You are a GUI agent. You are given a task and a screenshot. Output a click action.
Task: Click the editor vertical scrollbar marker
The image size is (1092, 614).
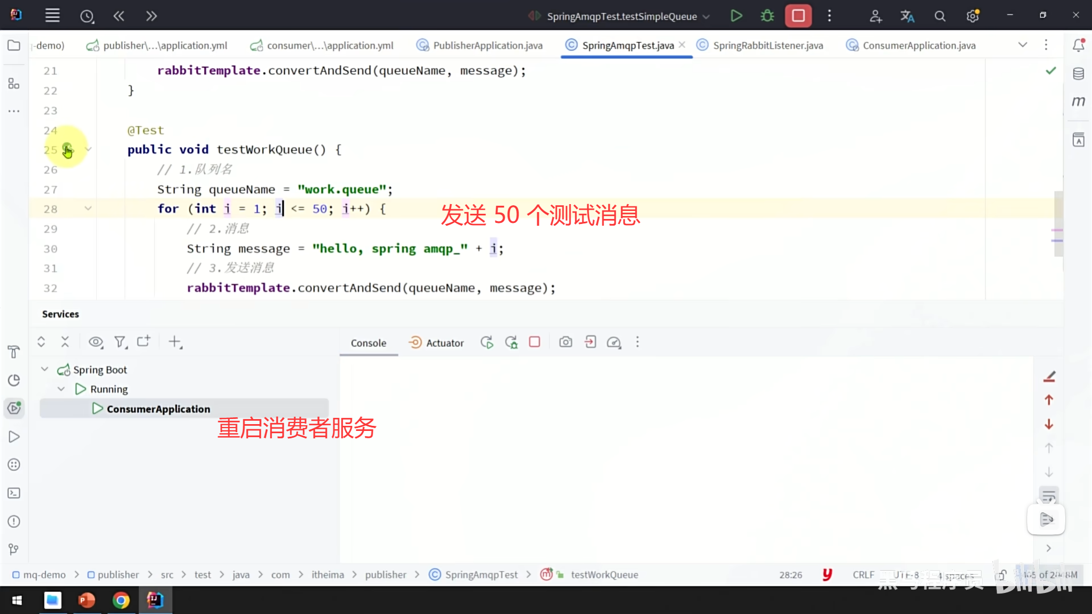pyautogui.click(x=1057, y=230)
